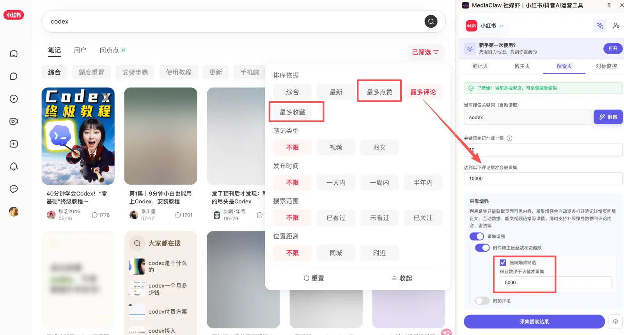624x335 pixels.
Task: Click the magnifier icon beside 大家都在搜
Action: pyautogui.click(x=137, y=243)
